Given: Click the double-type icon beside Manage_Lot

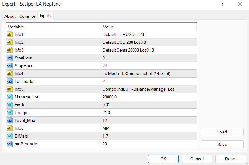Looking at the screenshot, I should (x=10, y=97).
